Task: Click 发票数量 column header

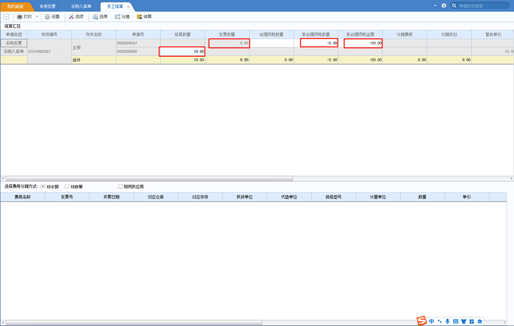Action: click(x=227, y=34)
